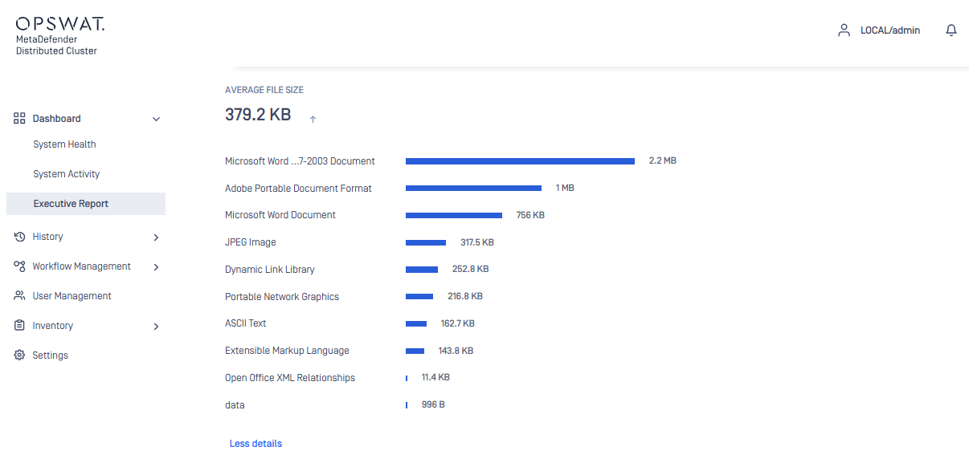969x467 pixels.
Task: Collapse the Dashboard menu chevron
Action: pos(157,120)
